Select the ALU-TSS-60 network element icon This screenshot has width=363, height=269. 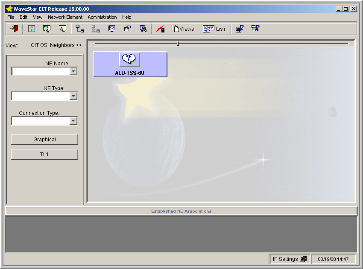click(129, 59)
